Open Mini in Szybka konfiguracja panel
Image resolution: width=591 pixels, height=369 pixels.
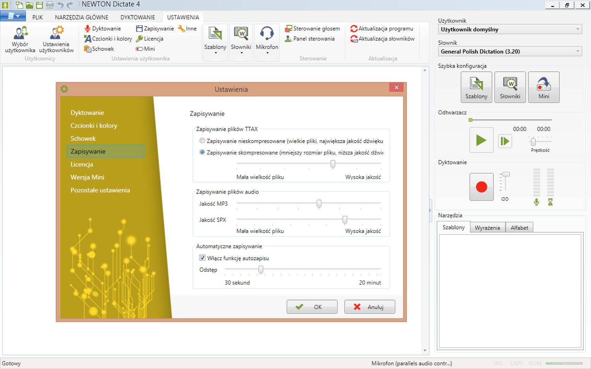click(544, 87)
